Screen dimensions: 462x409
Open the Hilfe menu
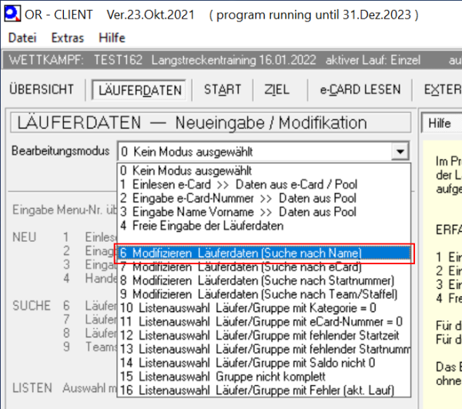[x=112, y=38]
